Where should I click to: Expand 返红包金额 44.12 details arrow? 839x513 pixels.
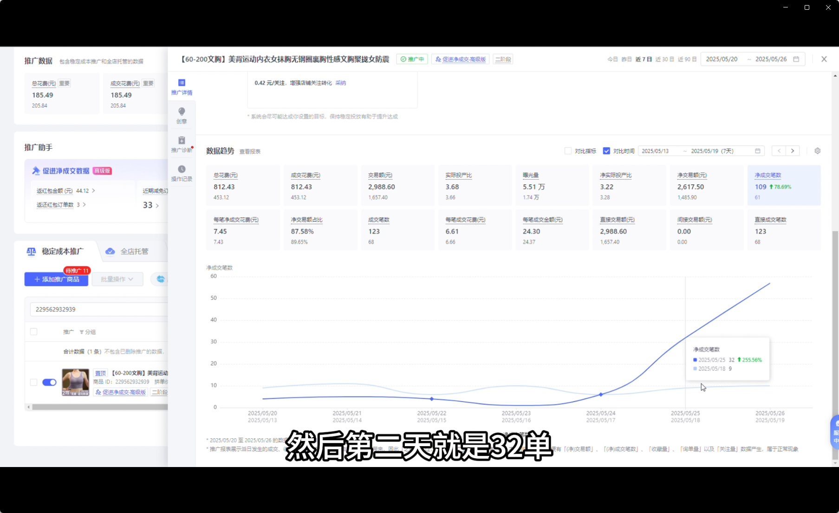pyautogui.click(x=93, y=191)
